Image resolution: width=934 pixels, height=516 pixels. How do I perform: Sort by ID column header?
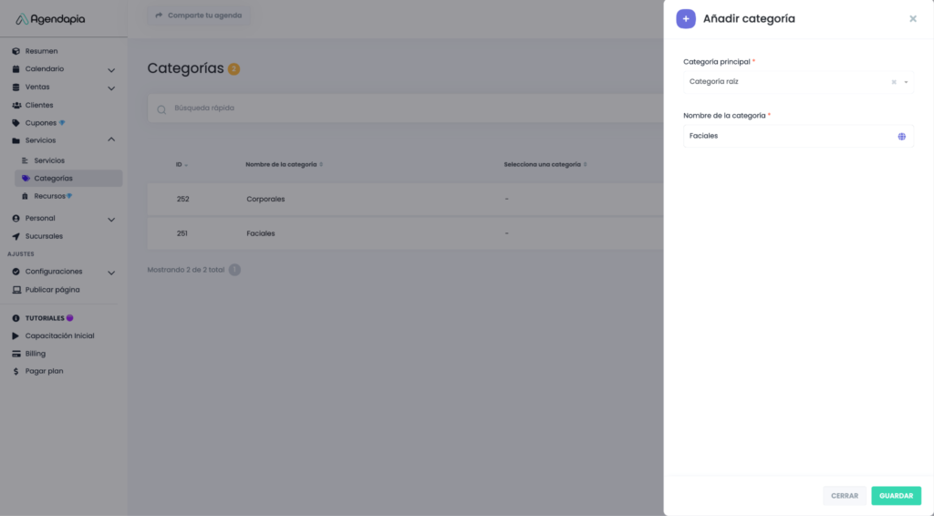[180, 164]
